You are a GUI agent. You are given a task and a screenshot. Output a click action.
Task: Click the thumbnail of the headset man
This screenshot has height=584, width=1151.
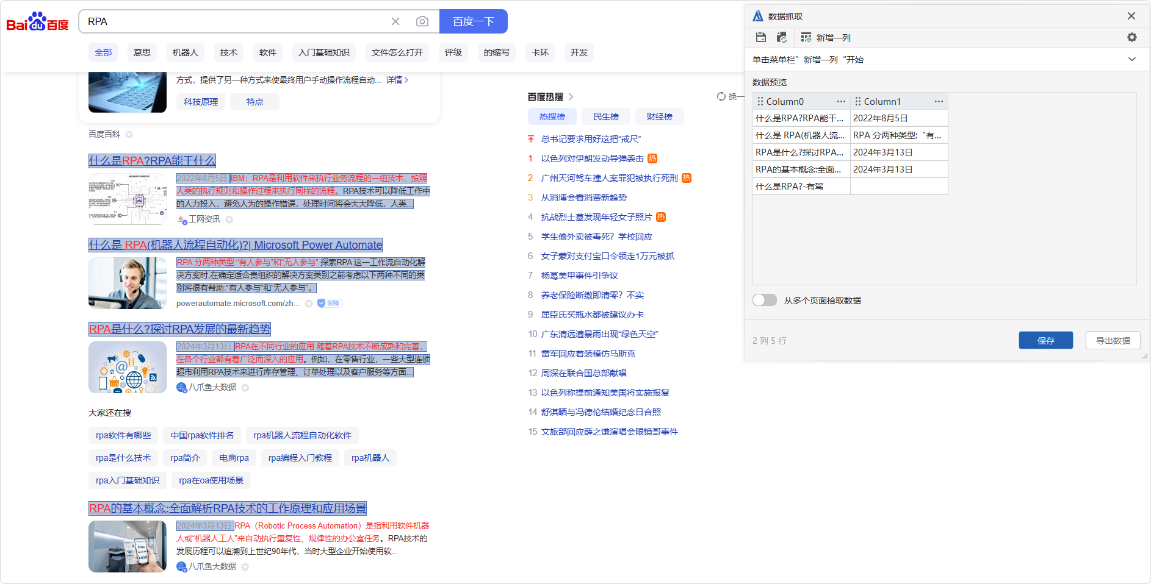click(x=128, y=283)
